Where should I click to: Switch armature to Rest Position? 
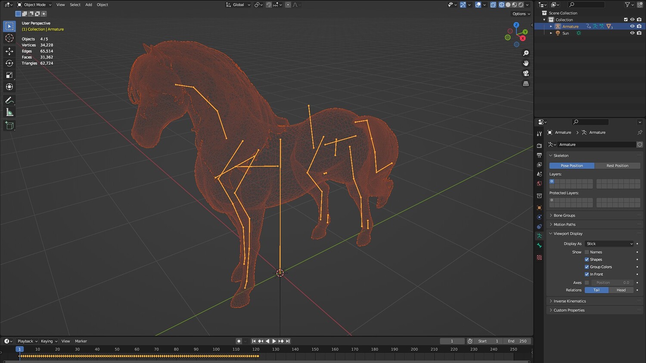(x=617, y=166)
